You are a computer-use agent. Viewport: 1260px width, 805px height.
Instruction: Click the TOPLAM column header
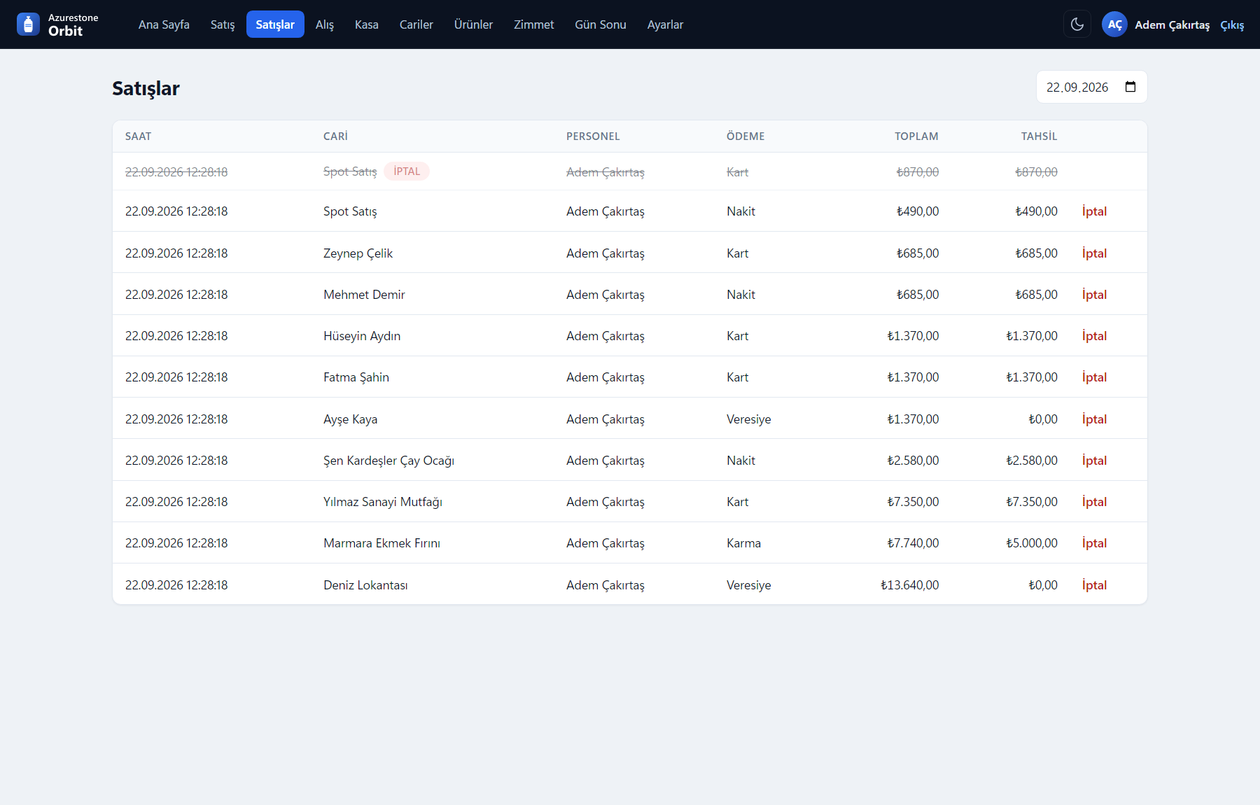point(916,136)
